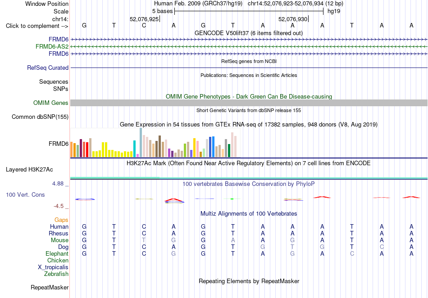Select the RefSeq Curated track label
428x298 pixels.
48,68
